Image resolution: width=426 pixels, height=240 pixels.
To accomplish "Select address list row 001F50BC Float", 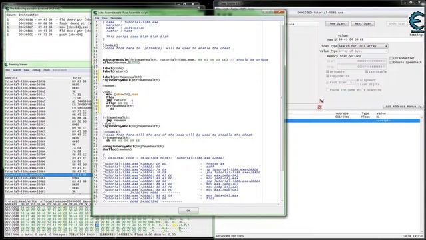I will (x=353, y=117).
